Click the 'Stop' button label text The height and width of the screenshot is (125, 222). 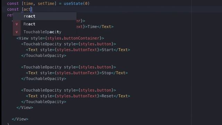coord(106,73)
